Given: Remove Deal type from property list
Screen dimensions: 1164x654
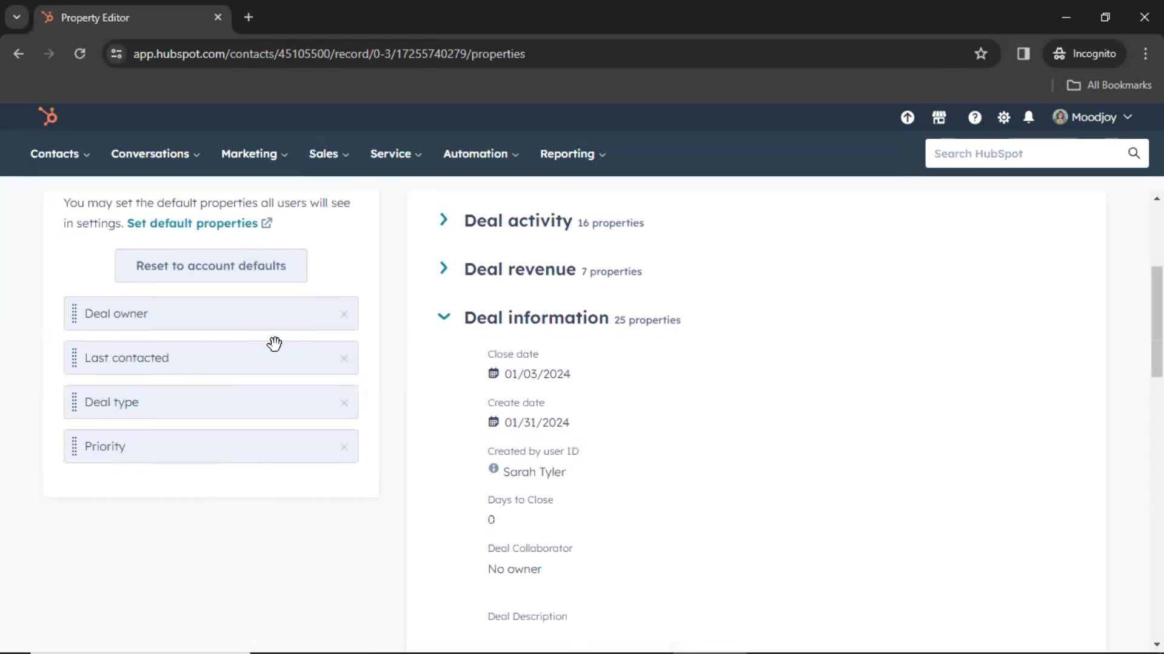Looking at the screenshot, I should click(344, 401).
